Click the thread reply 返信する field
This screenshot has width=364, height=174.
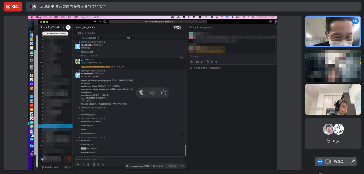click(233, 56)
